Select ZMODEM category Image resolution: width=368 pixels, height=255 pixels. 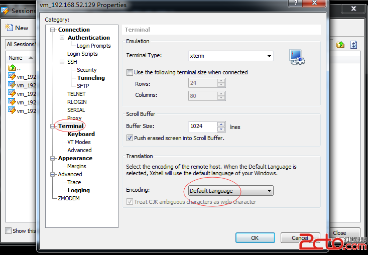click(69, 198)
